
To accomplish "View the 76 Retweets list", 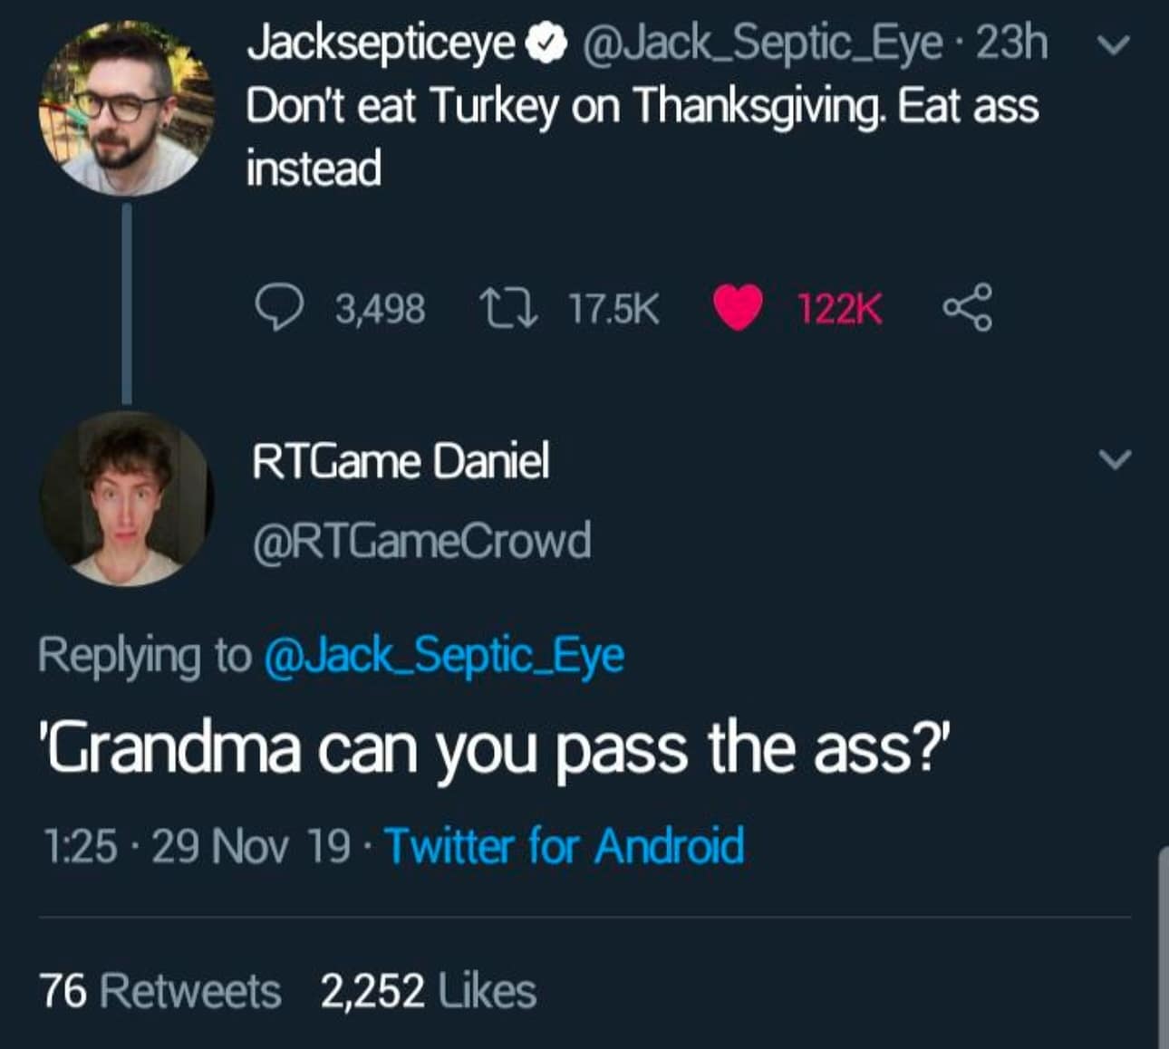I will [159, 990].
